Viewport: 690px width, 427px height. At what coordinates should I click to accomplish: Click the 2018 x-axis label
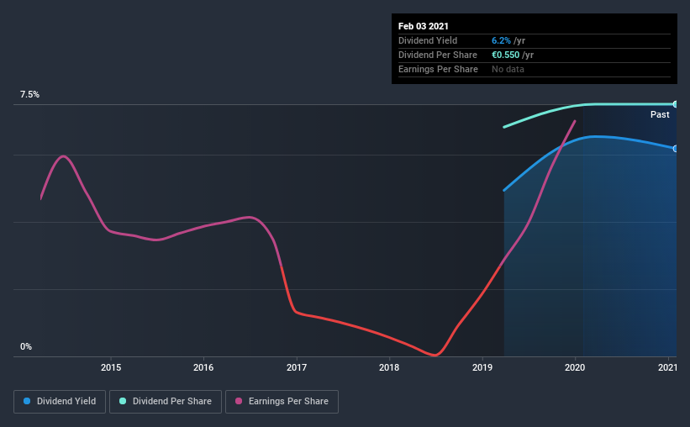tap(389, 367)
